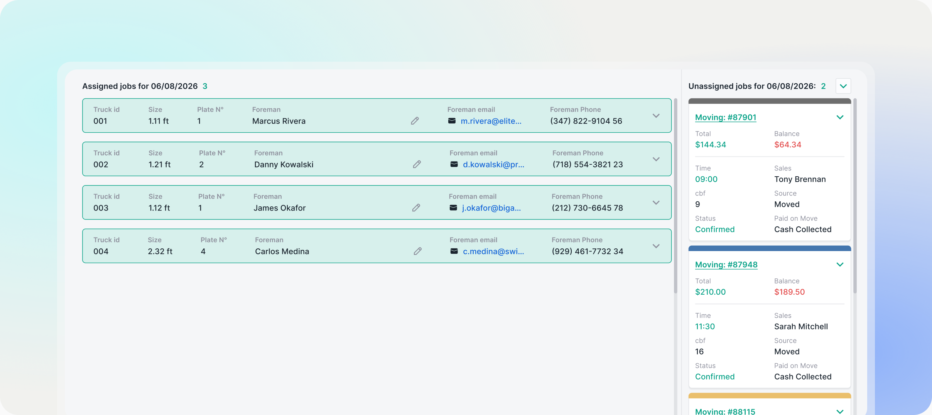Edit foreman Danny Kowalski with pencil icon
Image resolution: width=932 pixels, height=415 pixels.
(417, 164)
